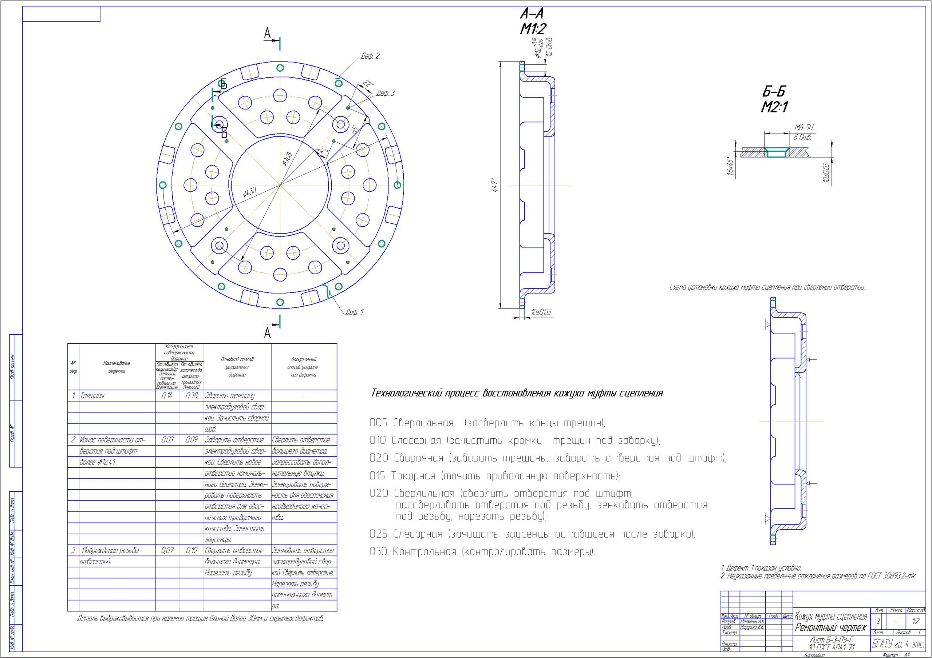932x658 pixels.
Task: Select the "Деф. 1" callout label
Action: [354, 312]
